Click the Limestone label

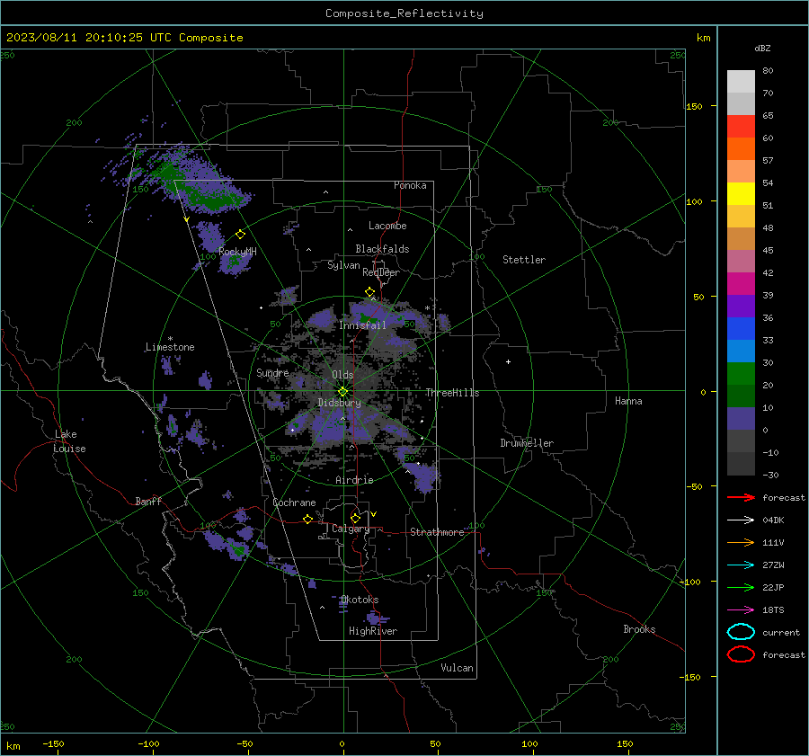click(x=170, y=347)
